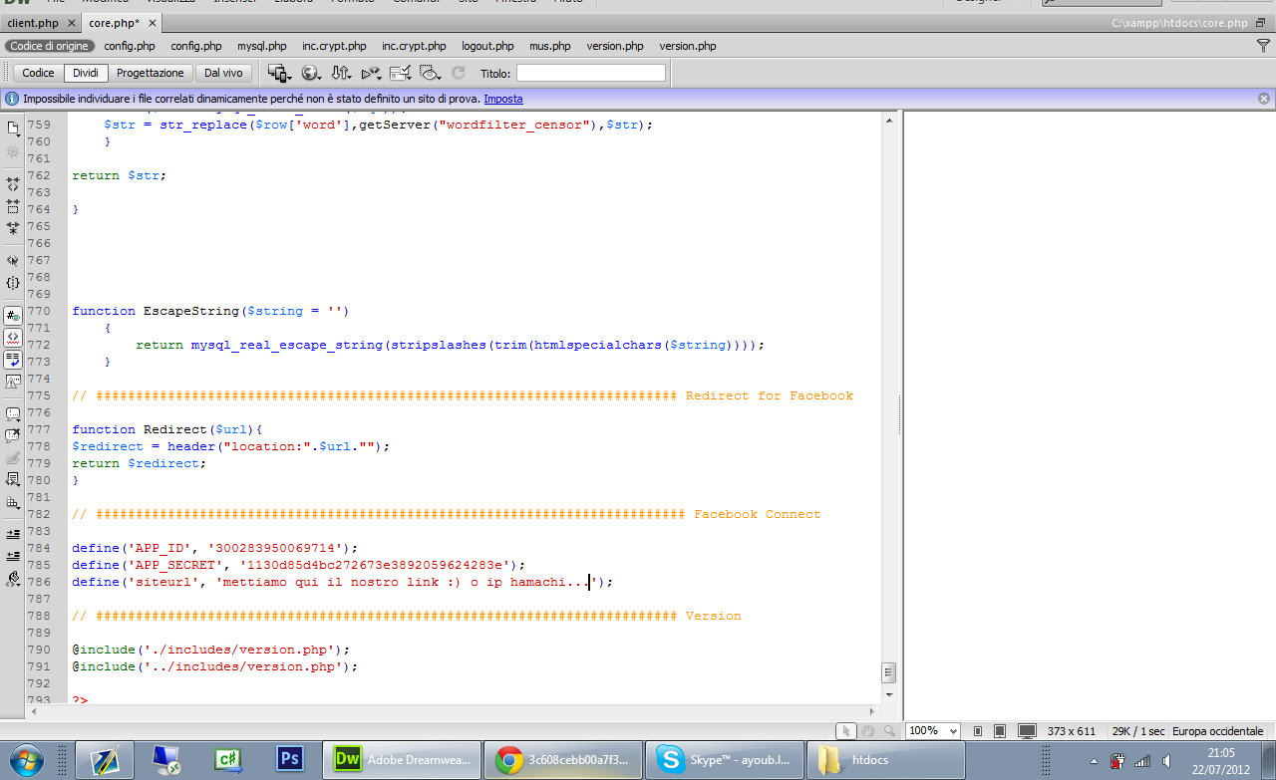Choose the Zoom magnifier tool
Screen dimensions: 1276x780
[888, 730]
